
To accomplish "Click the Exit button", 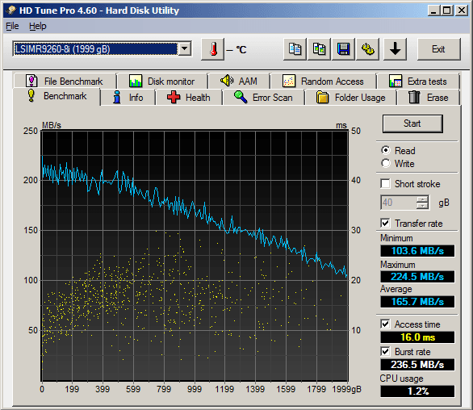I will coord(438,49).
